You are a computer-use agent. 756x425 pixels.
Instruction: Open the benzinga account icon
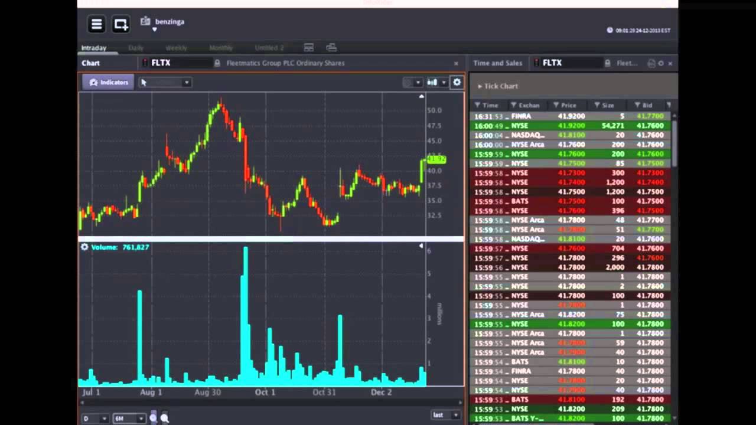tap(145, 21)
